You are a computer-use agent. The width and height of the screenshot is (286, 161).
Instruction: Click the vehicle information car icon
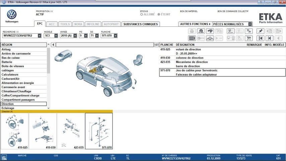point(210,38)
